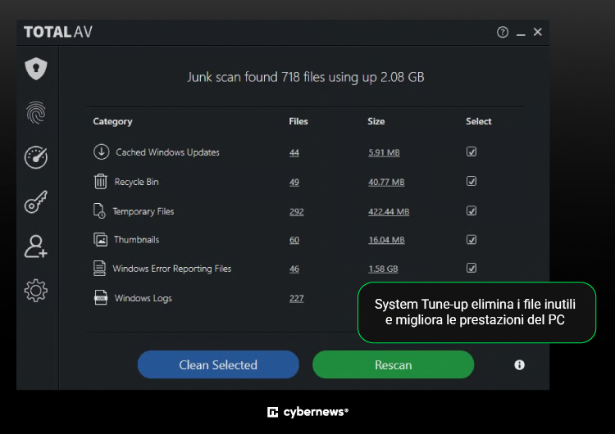Click the Recycle Bin label
This screenshot has width=615, height=434.
(136, 182)
